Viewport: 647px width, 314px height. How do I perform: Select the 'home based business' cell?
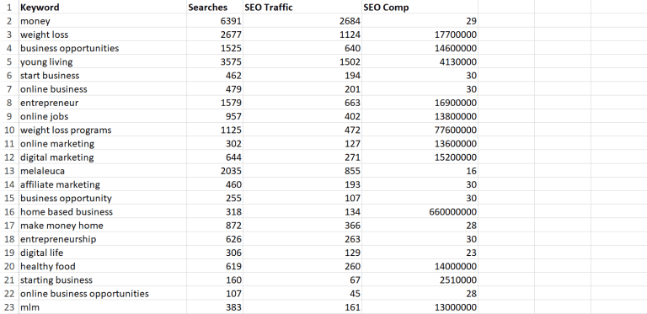tap(102, 211)
